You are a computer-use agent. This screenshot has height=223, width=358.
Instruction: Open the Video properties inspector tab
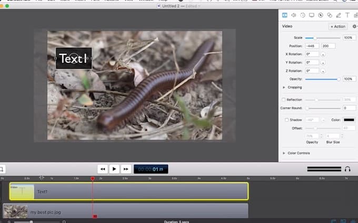(284, 15)
